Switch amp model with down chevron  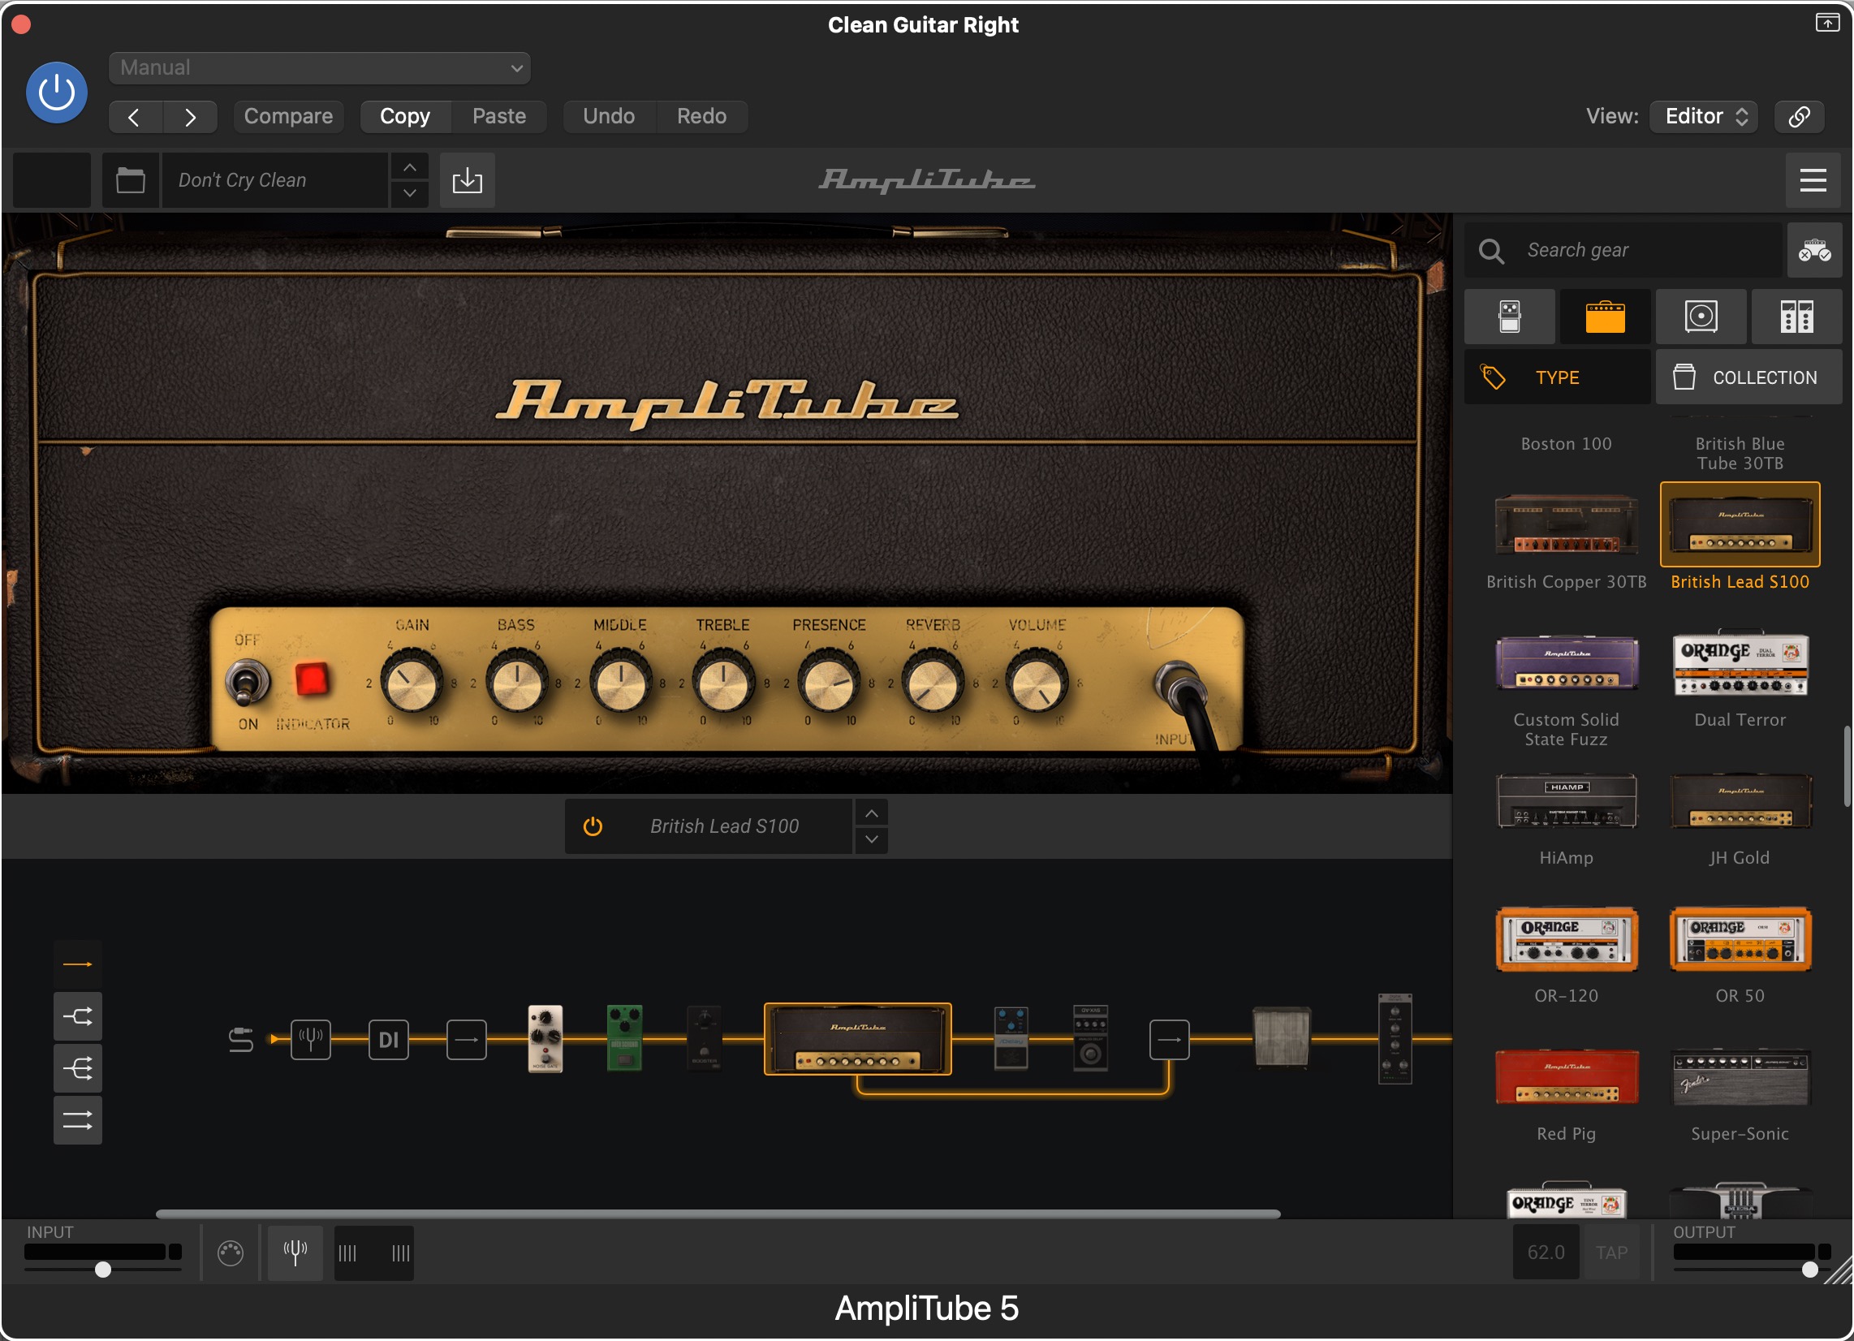[x=872, y=839]
